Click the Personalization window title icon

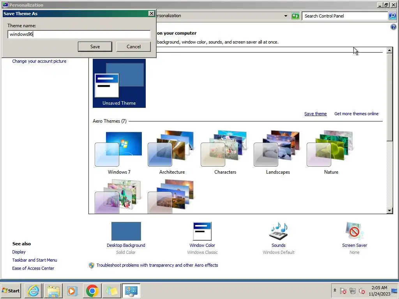pyautogui.click(x=5, y=5)
